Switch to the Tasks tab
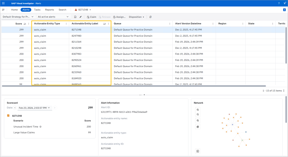288x157 pixels. coord(37,10)
